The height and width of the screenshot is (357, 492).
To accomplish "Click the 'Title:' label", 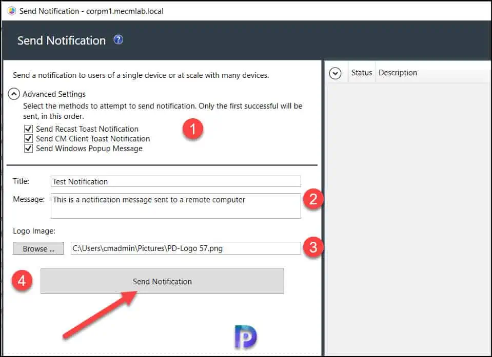I will click(x=21, y=181).
